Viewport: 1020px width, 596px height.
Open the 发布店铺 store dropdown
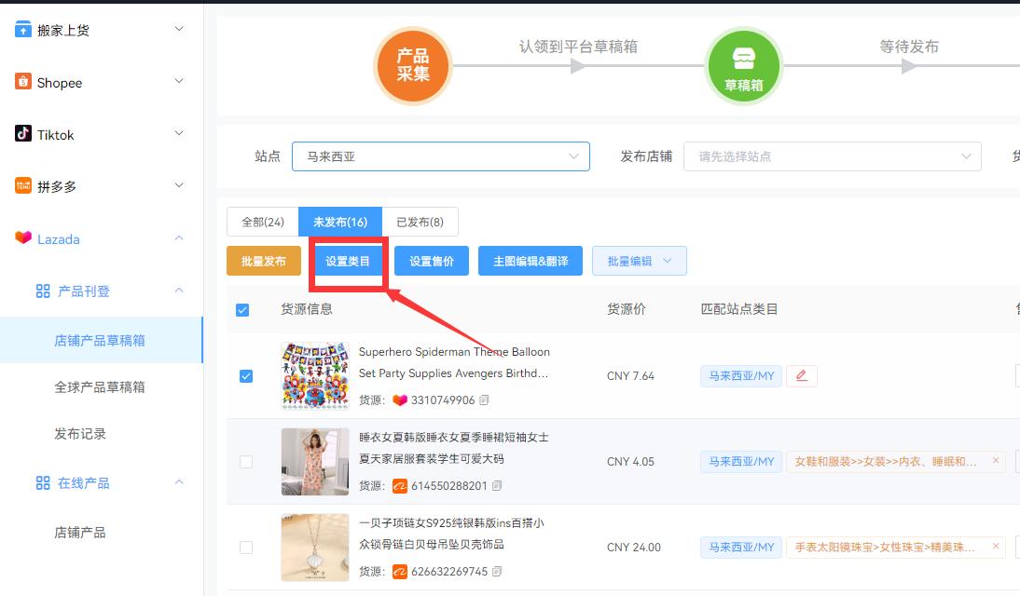(x=832, y=156)
